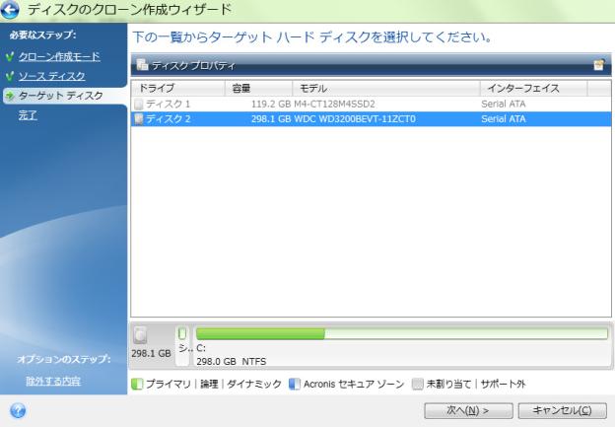Click Serial ATA in ディスク 1 row

click(504, 104)
